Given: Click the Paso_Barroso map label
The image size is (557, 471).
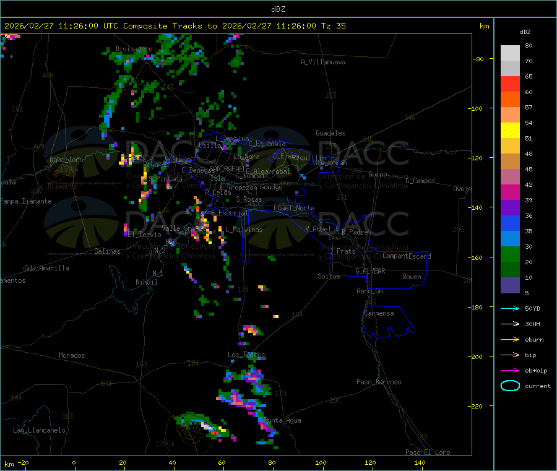Looking at the screenshot, I should point(379,382).
